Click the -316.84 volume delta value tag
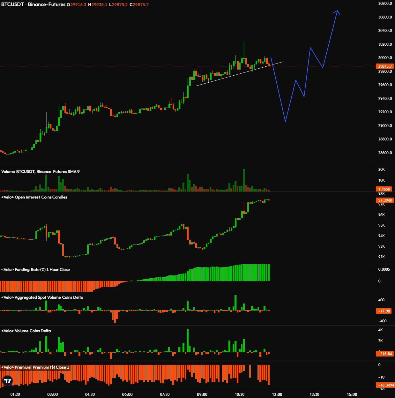This screenshot has width=395, height=398. (x=385, y=354)
